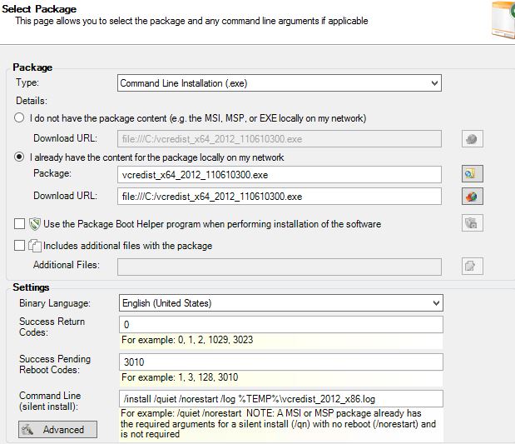
Task: Click the page description under Select Package
Action: point(191,21)
